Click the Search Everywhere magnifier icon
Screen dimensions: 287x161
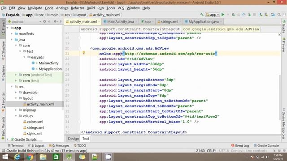coord(279,15)
